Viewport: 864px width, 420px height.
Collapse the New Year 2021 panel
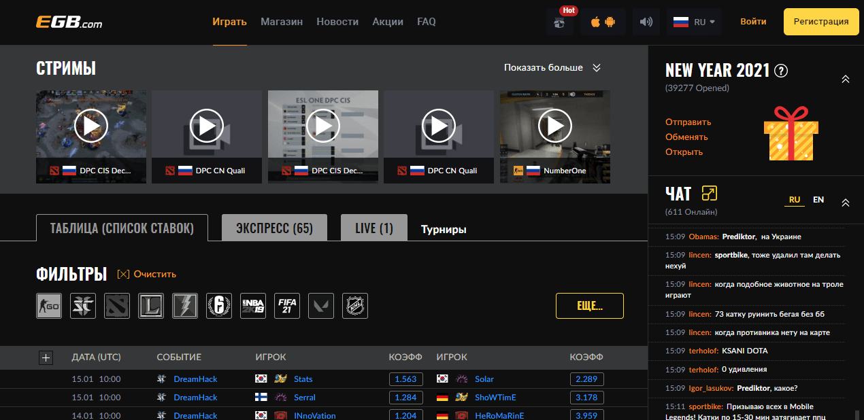846,80
